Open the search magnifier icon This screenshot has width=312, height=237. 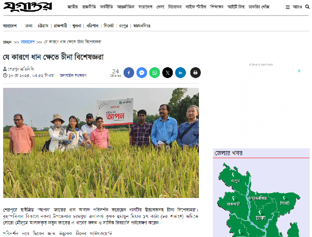[307, 7]
